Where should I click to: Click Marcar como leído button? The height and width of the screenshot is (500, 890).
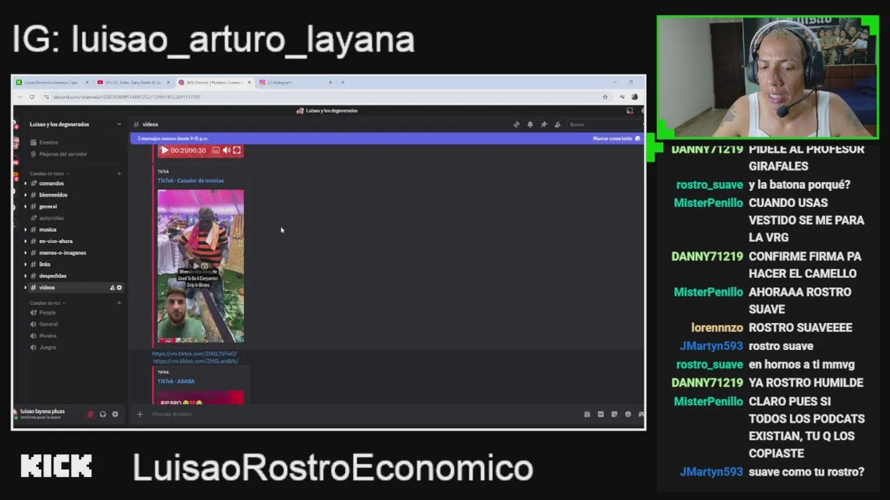pos(616,138)
